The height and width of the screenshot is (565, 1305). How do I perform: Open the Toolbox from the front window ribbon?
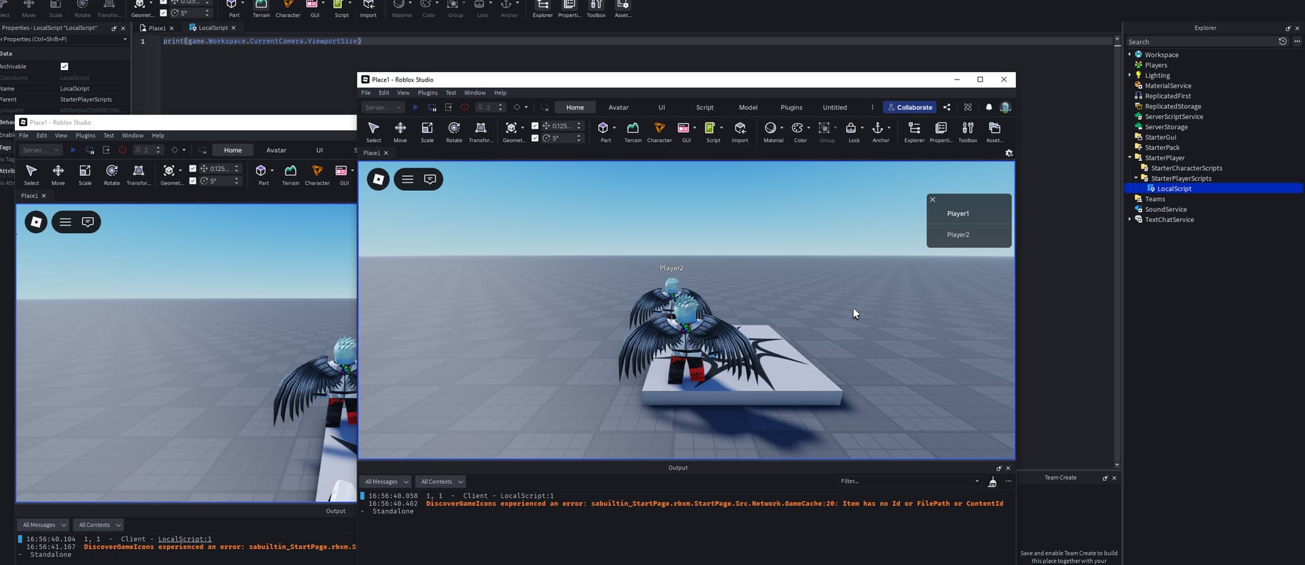[968, 131]
